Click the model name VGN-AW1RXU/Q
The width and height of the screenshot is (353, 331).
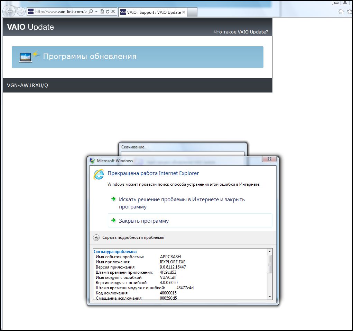pos(27,85)
